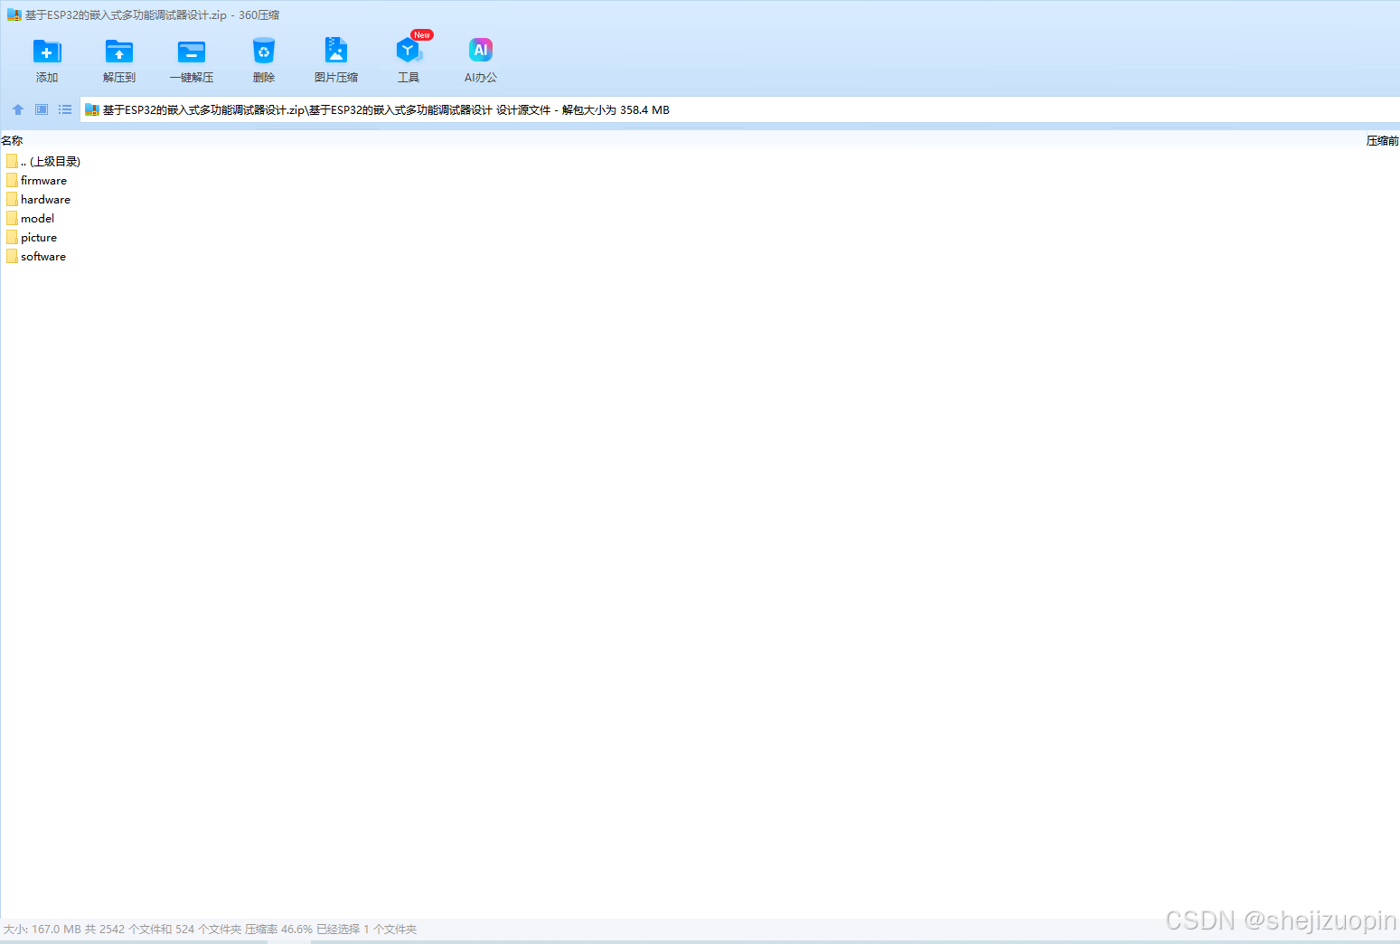This screenshot has width=1400, height=944.
Task: Switch to icon view mode button
Action: coord(42,109)
